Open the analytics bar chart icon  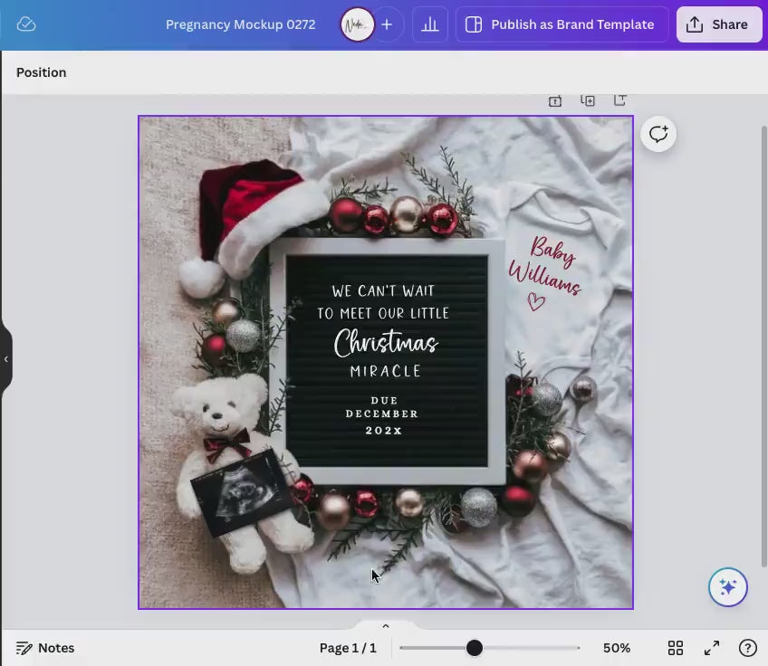pyautogui.click(x=430, y=24)
